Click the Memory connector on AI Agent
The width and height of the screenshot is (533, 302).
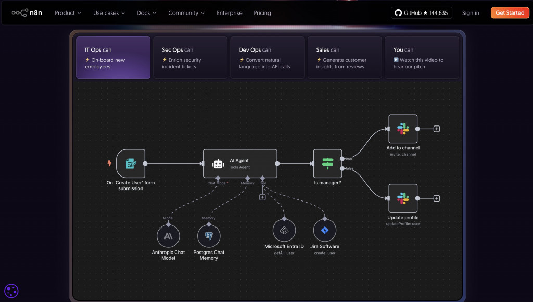pyautogui.click(x=247, y=178)
